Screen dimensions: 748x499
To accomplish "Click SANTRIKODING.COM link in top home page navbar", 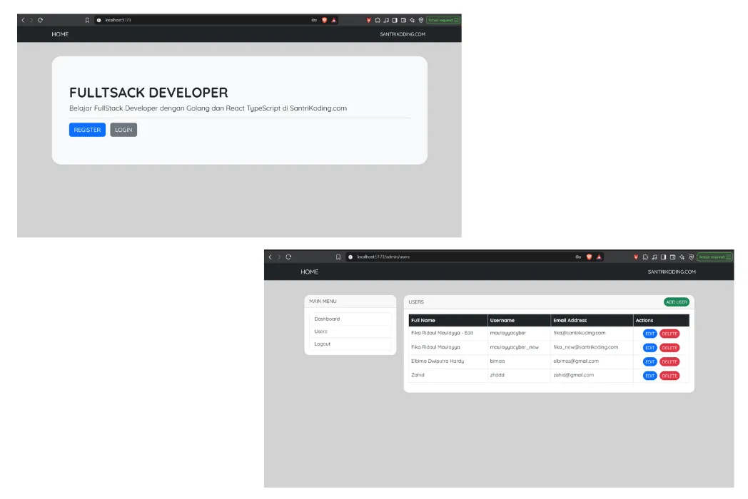I will point(403,34).
